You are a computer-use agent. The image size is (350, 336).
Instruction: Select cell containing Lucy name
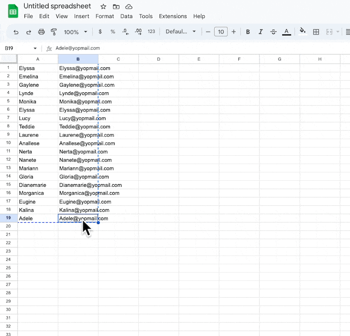(x=38, y=118)
